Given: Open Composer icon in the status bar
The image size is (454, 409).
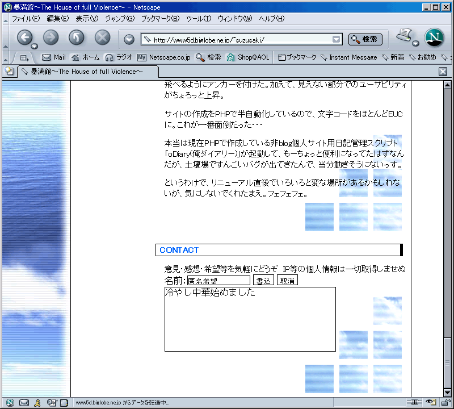Looking at the screenshot, I should click(52, 402).
